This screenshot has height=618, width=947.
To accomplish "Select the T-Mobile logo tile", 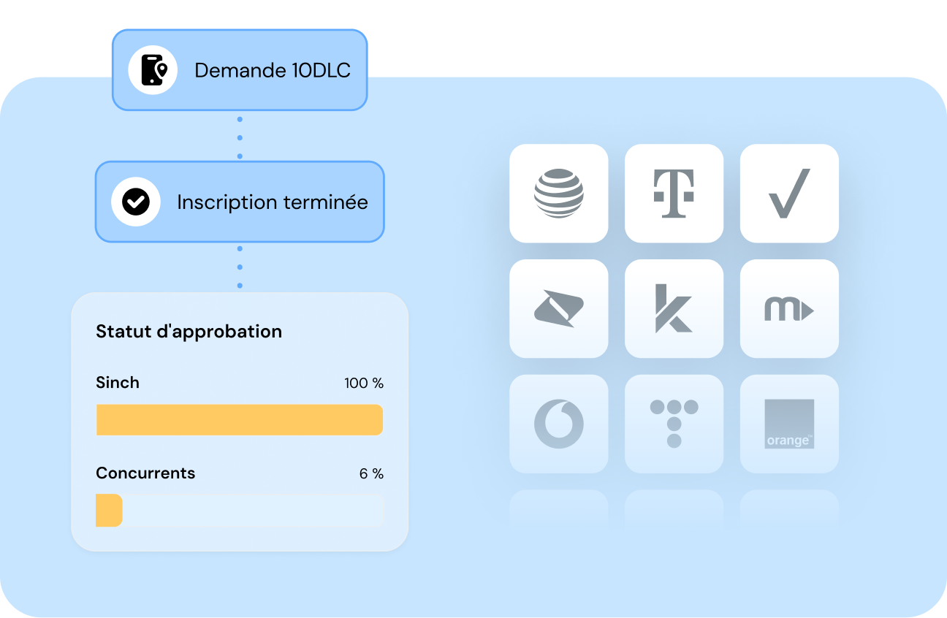I will [x=674, y=194].
